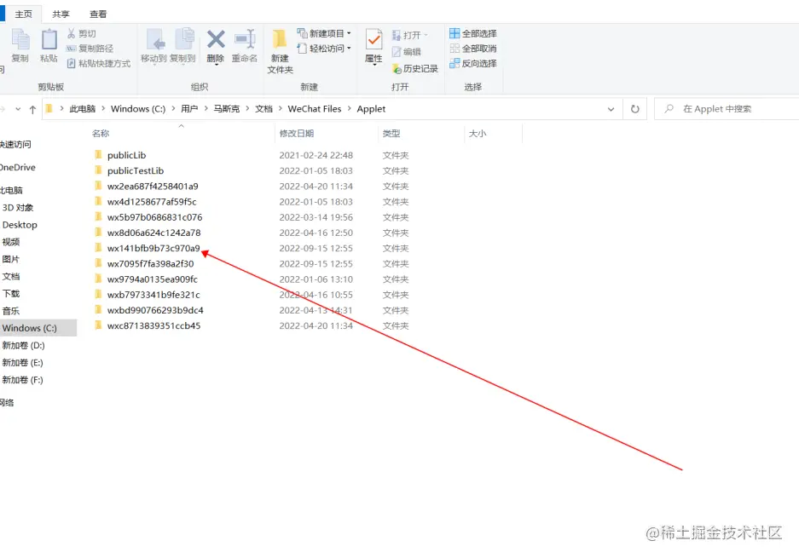
Task: Select folder wx8d06a624c1242a78
Action: [x=153, y=233]
